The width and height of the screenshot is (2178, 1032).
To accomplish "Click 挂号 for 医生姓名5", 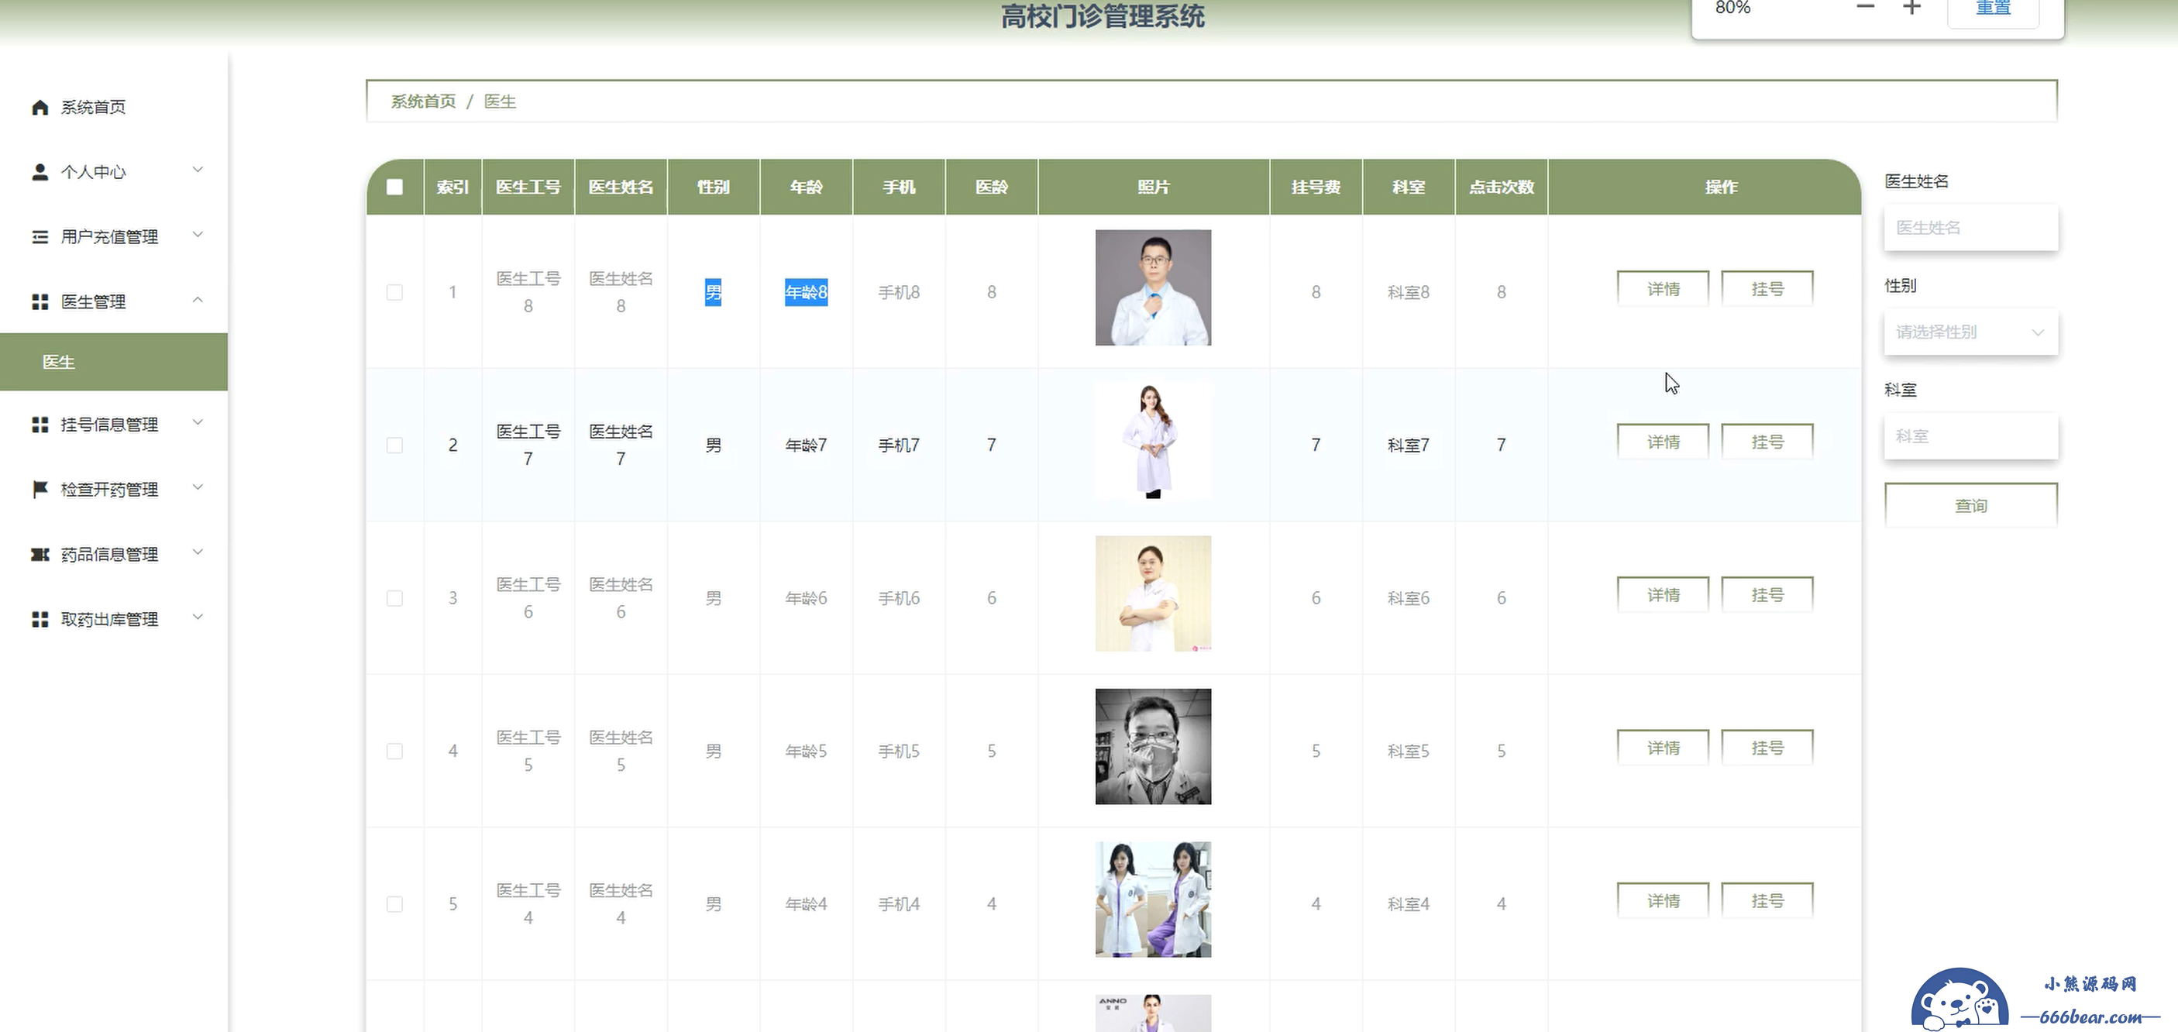I will [x=1767, y=748].
